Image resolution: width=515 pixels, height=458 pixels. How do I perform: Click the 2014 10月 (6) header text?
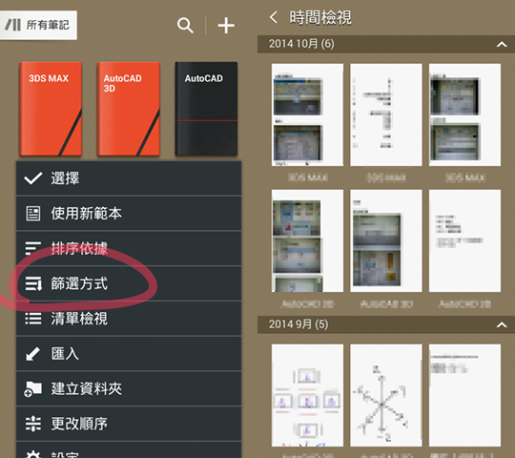tap(301, 44)
